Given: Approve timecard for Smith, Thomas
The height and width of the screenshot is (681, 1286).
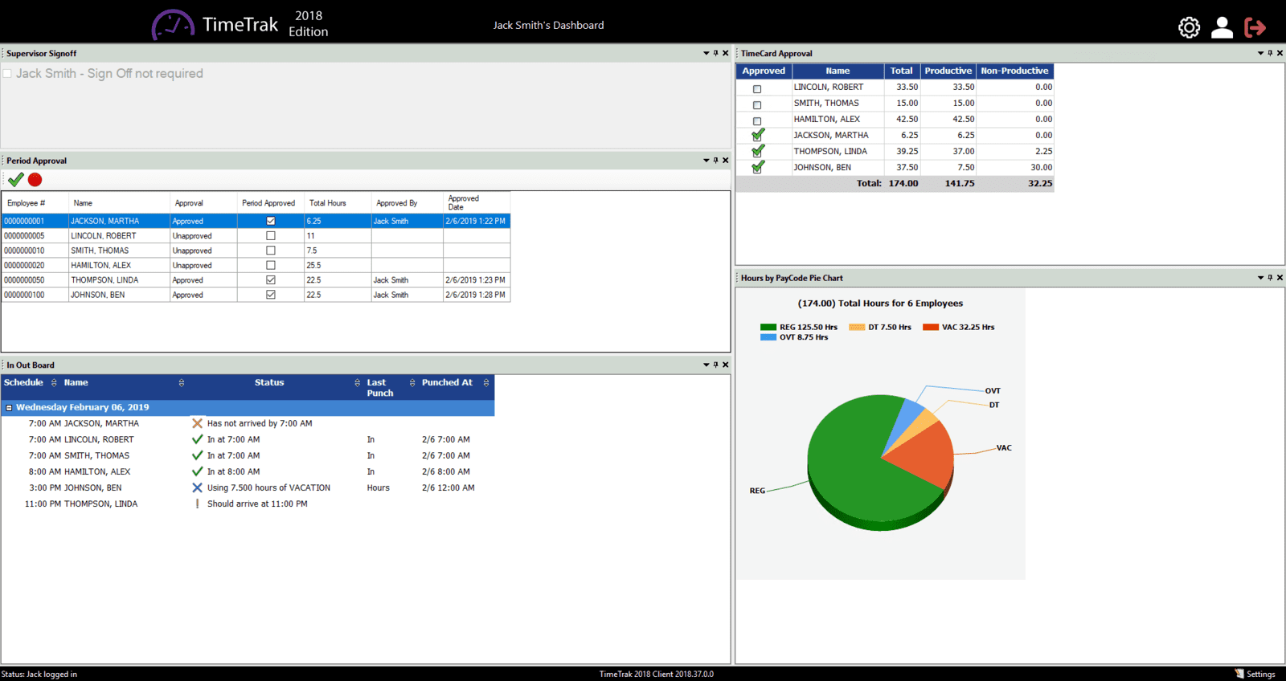Looking at the screenshot, I should point(757,105).
